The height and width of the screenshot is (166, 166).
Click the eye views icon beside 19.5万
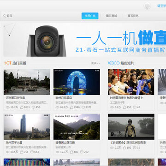(8, 152)
